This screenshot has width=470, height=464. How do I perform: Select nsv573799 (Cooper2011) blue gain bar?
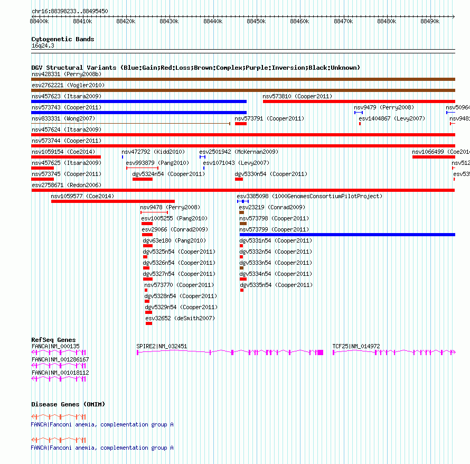pos(347,235)
